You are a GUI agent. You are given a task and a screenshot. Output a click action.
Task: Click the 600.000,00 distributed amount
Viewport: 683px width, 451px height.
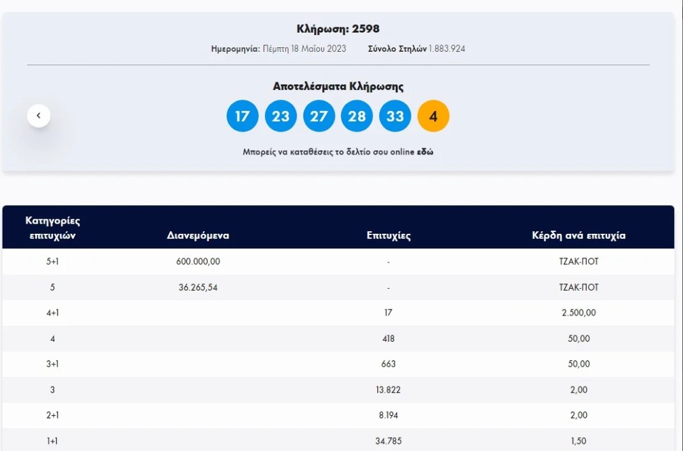pos(198,262)
